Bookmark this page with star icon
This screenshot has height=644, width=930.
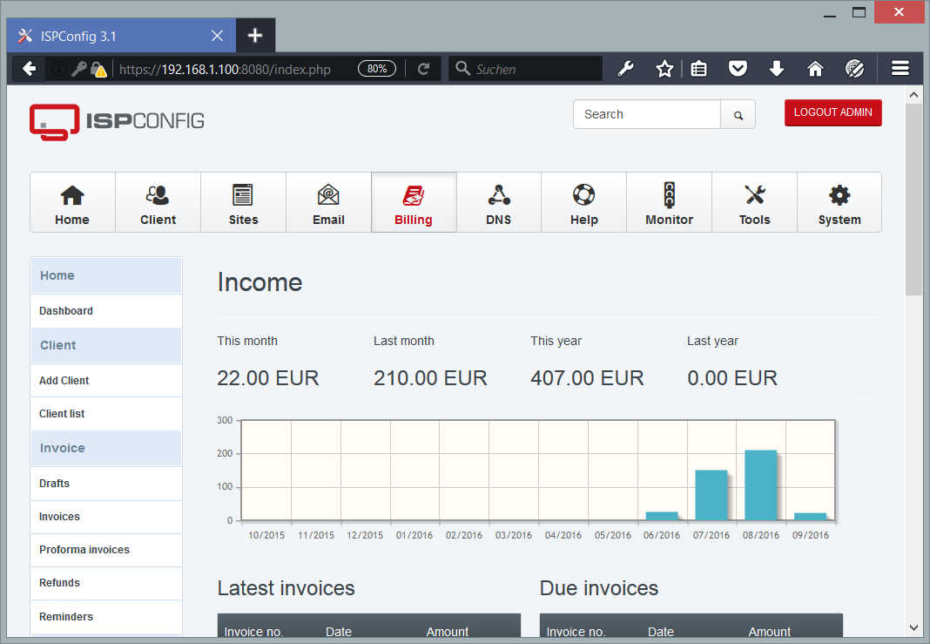664,69
